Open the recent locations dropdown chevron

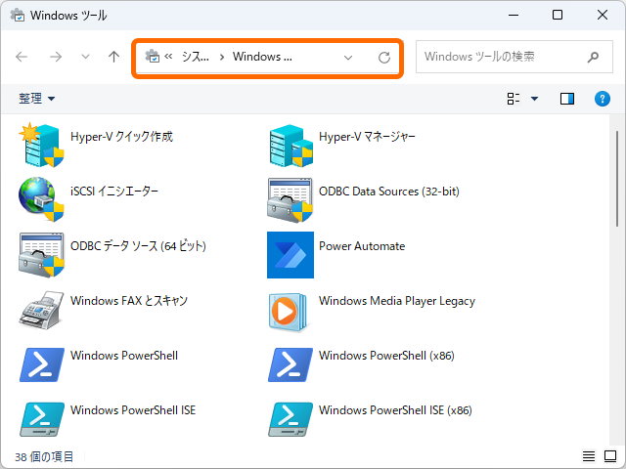85,57
